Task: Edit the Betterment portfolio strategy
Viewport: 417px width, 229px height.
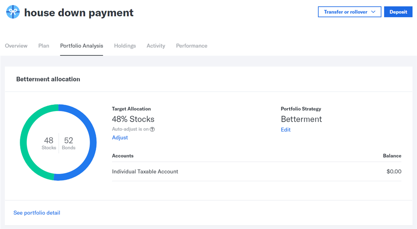Action: coord(285,130)
